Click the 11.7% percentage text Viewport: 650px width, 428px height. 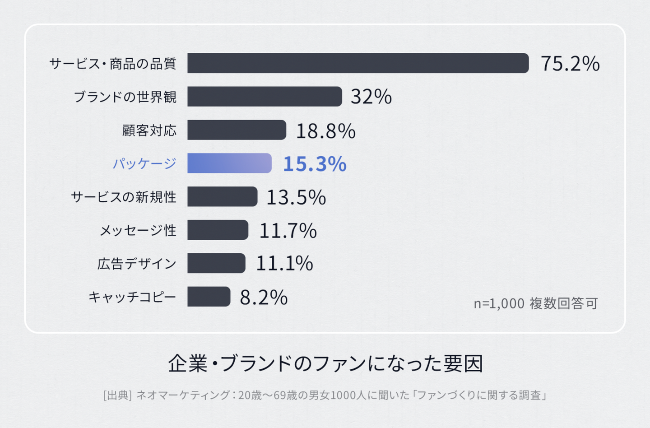click(288, 231)
